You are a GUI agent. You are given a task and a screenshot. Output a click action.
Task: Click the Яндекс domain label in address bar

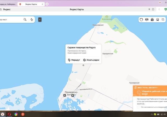(7, 9)
